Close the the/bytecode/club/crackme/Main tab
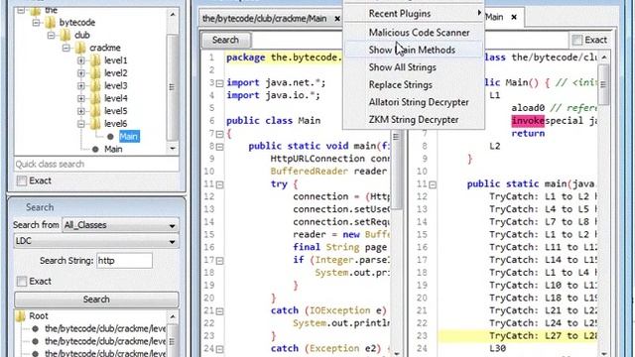The height and width of the screenshot is (357, 635). (337, 19)
